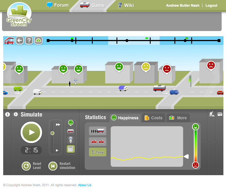This screenshot has width=226, height=196.
Task: Click the 2:15 time display
Action: pos(31,150)
